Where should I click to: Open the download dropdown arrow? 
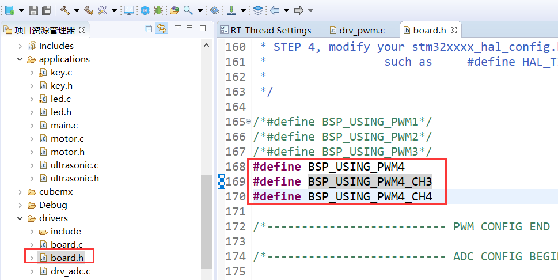(x=243, y=11)
